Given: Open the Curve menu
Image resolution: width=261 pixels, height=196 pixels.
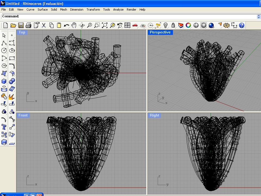Looking at the screenshot, I should pos(30,10).
